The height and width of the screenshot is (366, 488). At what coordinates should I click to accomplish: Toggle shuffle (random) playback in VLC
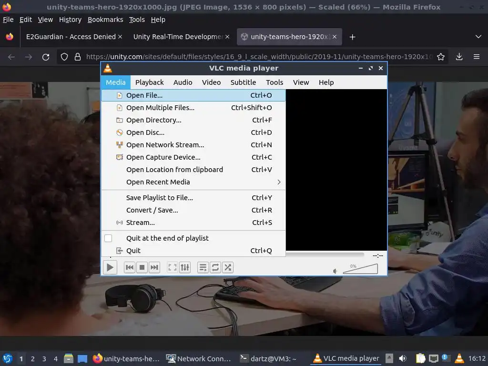coord(228,267)
